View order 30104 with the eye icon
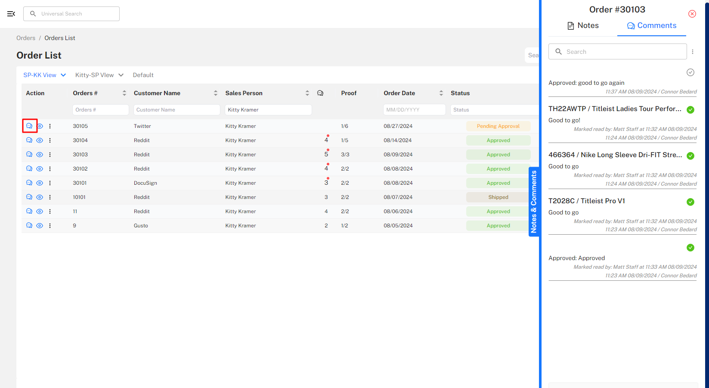 [40, 140]
